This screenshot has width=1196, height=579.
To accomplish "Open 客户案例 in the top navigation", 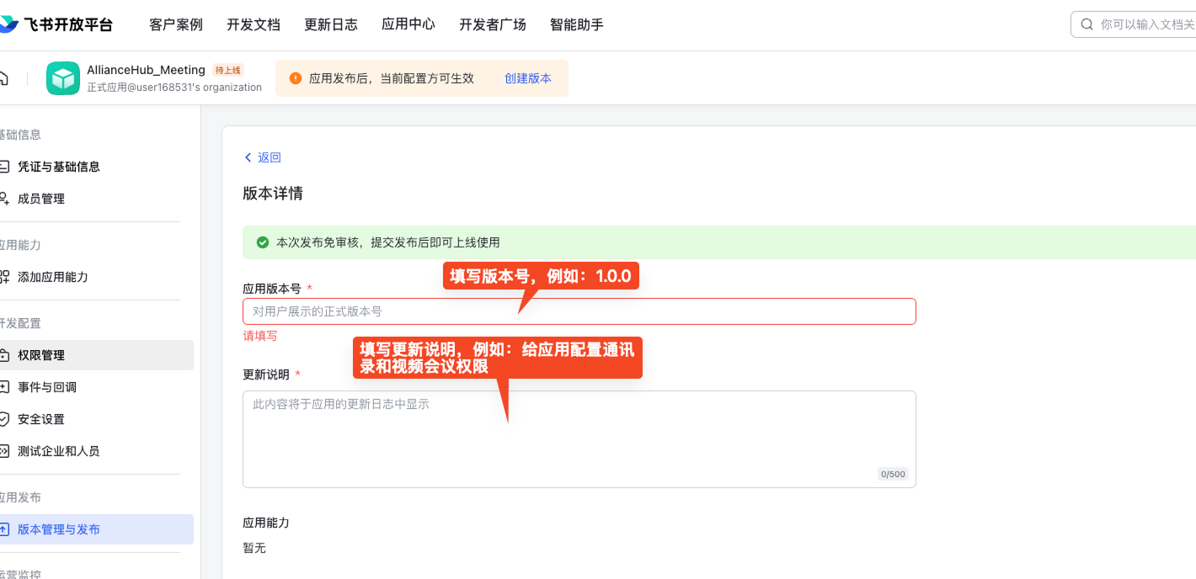I will point(176,24).
